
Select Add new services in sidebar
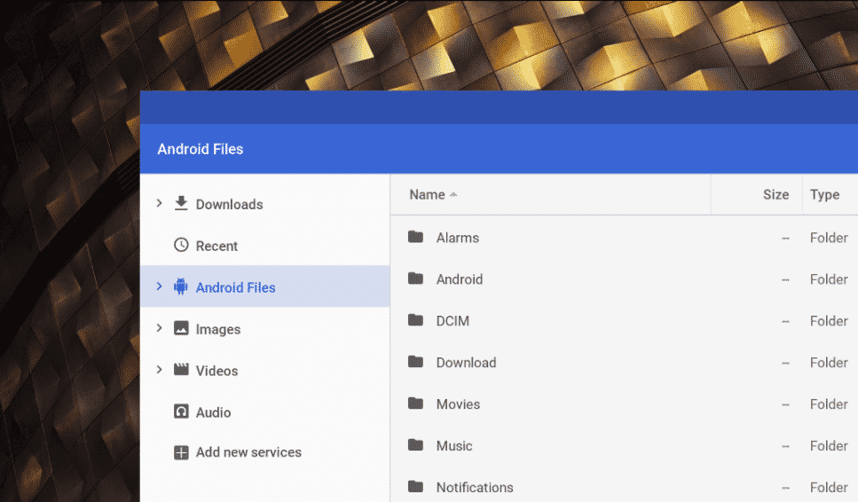click(248, 452)
